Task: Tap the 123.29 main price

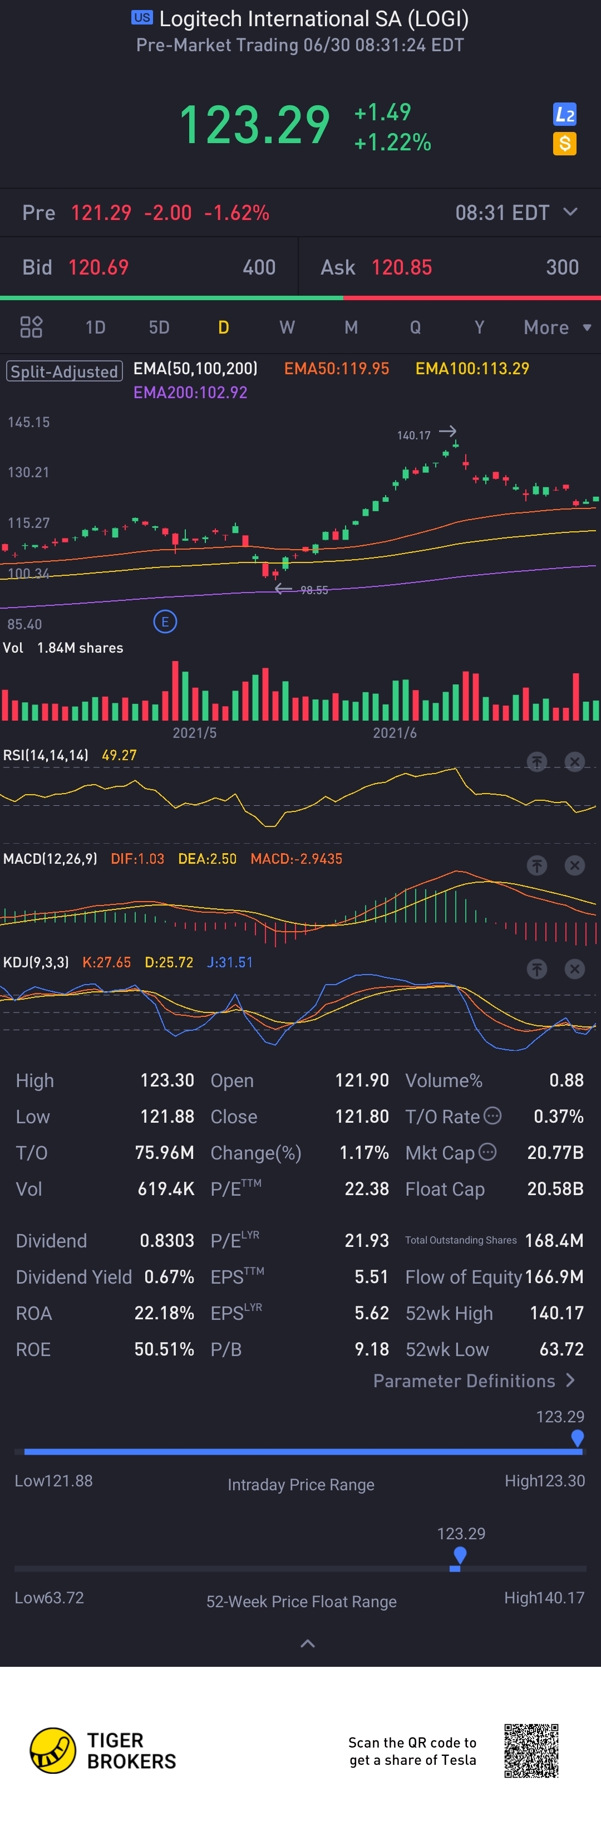Action: click(254, 125)
